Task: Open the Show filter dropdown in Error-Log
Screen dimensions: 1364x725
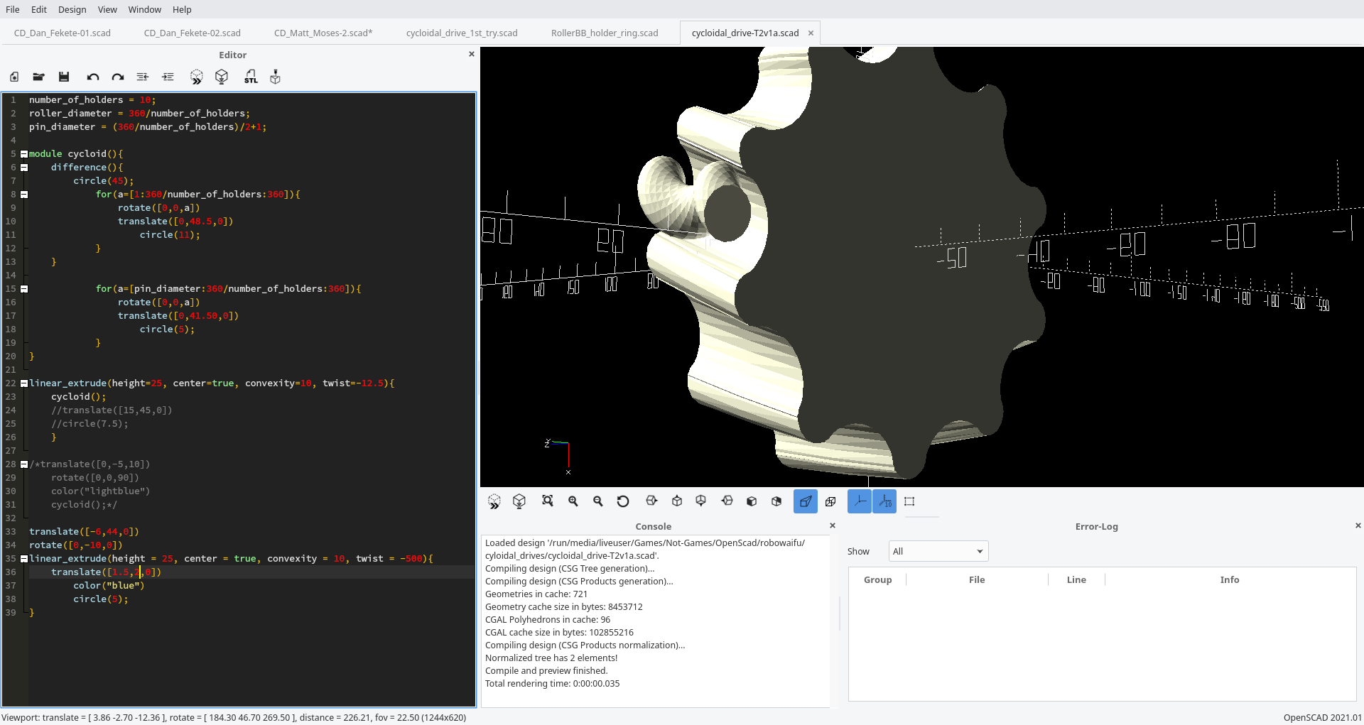Action: (x=938, y=551)
